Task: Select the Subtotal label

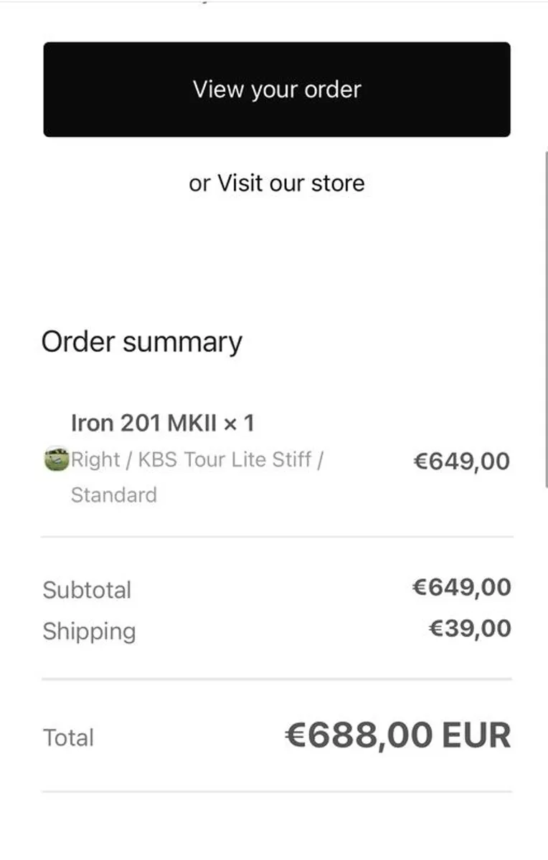Action: tap(87, 591)
